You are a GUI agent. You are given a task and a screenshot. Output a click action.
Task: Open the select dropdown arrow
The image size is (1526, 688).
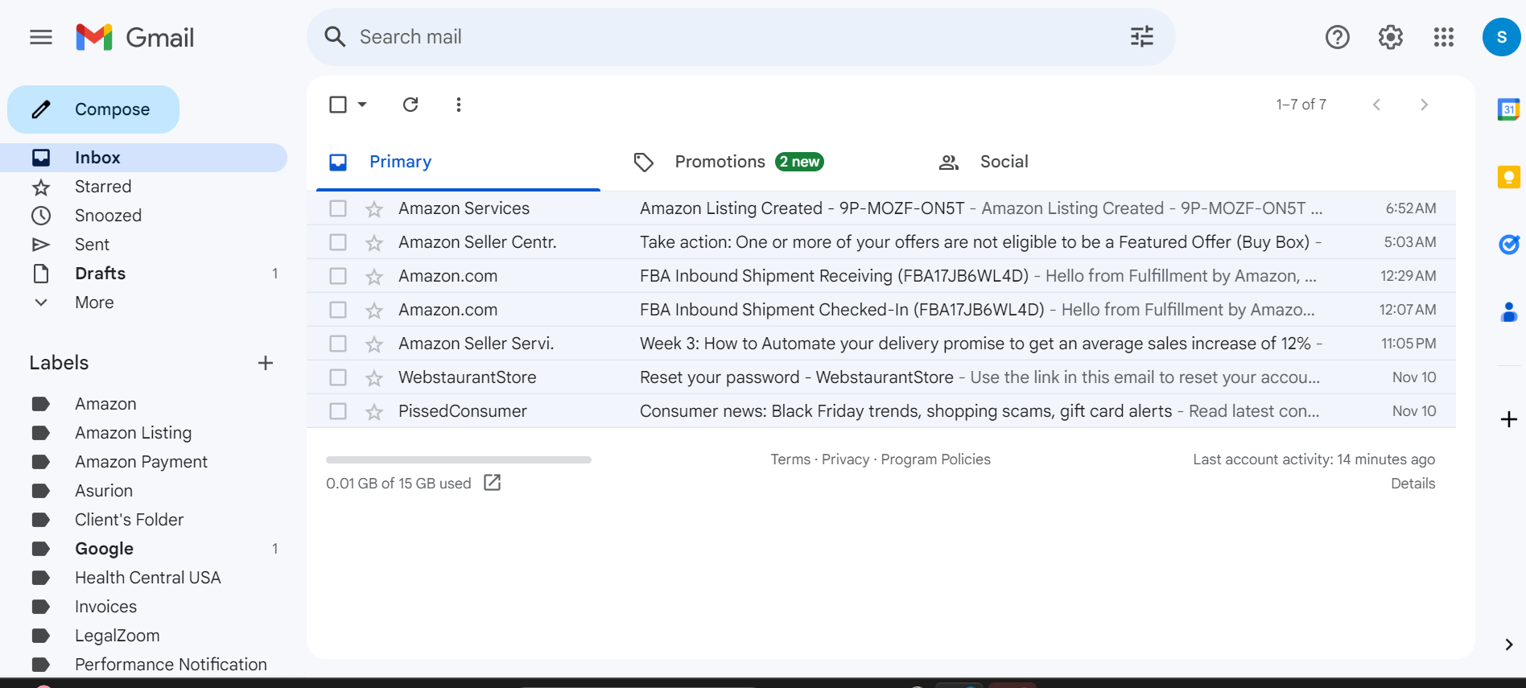coord(362,105)
